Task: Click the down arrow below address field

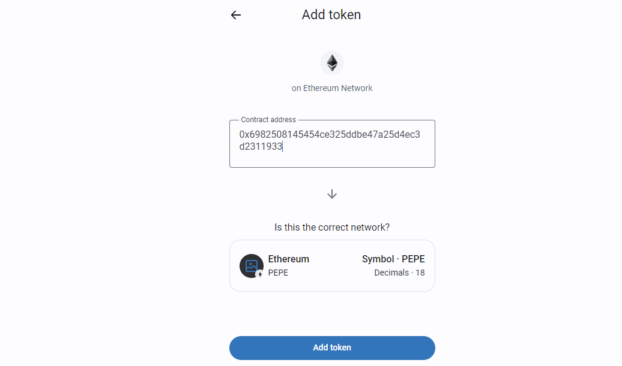Action: tap(332, 194)
